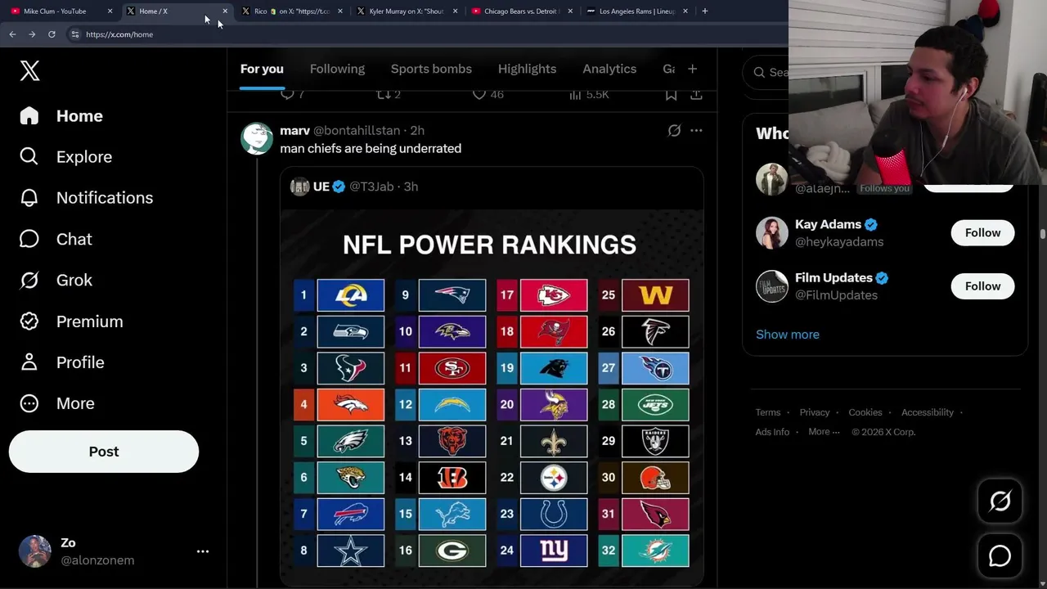1047x589 pixels.
Task: Open the floating Grok button
Action: pyautogui.click(x=1000, y=501)
